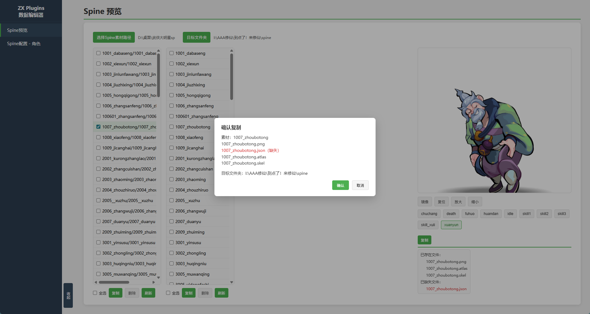The height and width of the screenshot is (314, 590).
Task: Check 1004_jiuzhixing checkbox in right list
Action: pyautogui.click(x=171, y=85)
